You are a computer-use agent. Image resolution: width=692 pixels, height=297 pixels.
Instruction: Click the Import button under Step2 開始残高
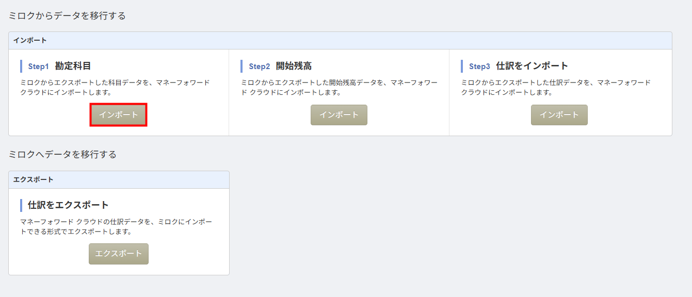coord(339,114)
